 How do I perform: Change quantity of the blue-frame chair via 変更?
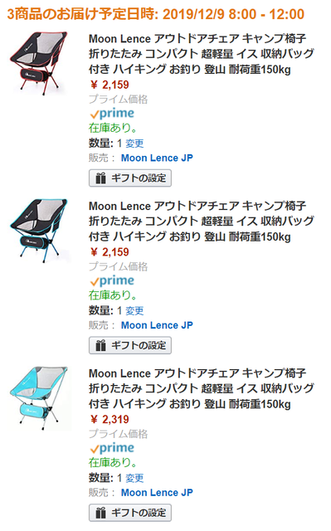134,311
